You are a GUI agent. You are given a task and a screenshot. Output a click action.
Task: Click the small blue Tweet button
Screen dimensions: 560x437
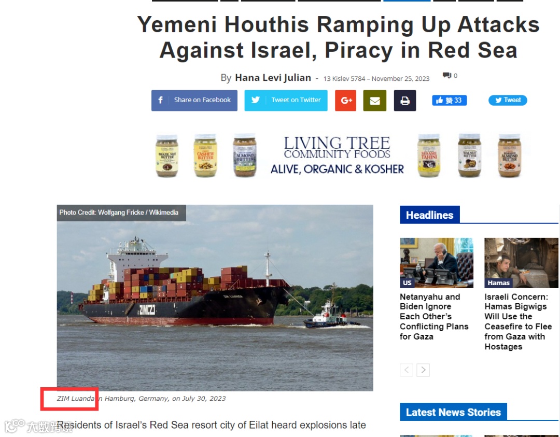click(508, 101)
